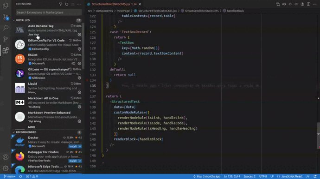Synchronize changes icon in status bar
The image size is (320, 179).
click(20, 176)
